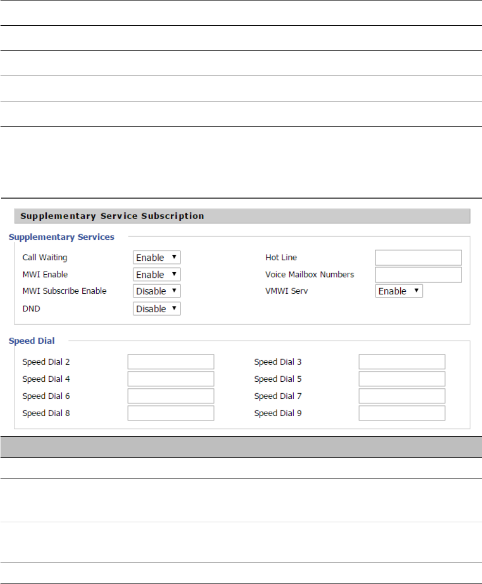The image size is (482, 584).
Task: Focus the Speed Dial 6 textbox
Action: click(171, 396)
